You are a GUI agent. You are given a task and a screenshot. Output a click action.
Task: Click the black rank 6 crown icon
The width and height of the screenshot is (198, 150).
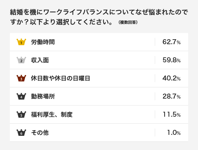pyautogui.click(x=21, y=133)
